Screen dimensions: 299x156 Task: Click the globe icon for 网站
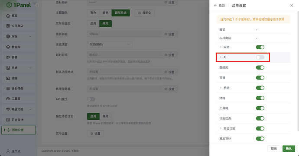pyautogui.click(x=8, y=36)
